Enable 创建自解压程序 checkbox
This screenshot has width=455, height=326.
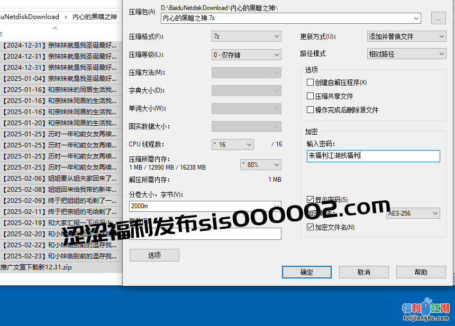click(311, 82)
